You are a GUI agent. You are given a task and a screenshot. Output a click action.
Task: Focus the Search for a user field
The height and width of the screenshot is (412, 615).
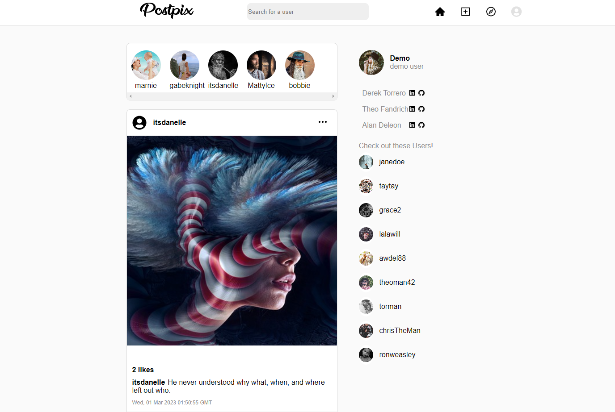coord(308,12)
